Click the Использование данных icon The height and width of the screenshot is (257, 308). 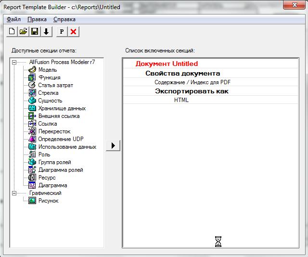(32, 147)
